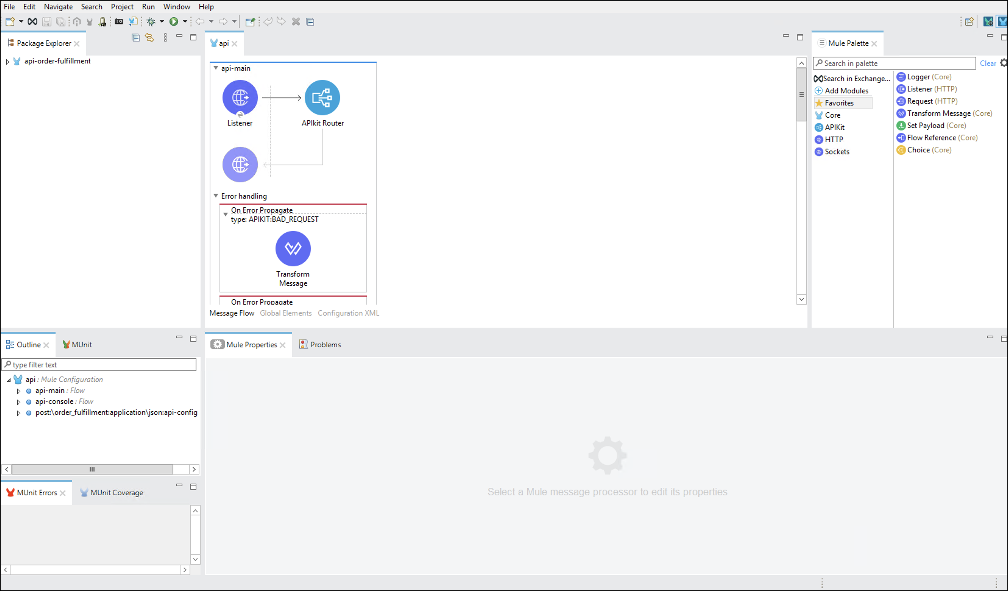Open the Window menu
The height and width of the screenshot is (591, 1008).
coord(176,6)
